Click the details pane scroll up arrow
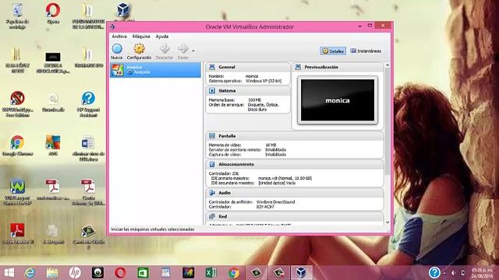This screenshot has width=499, height=280. 388,65
